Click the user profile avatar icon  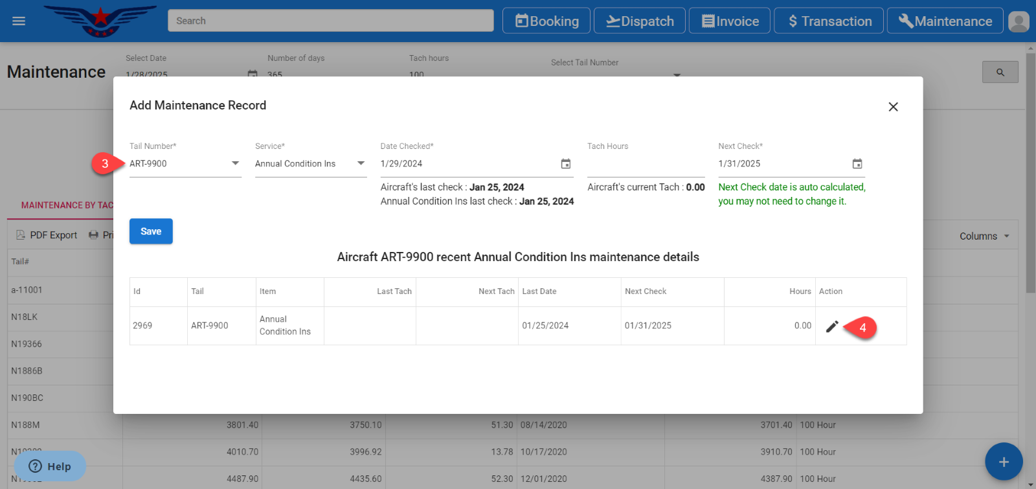coord(1018,21)
